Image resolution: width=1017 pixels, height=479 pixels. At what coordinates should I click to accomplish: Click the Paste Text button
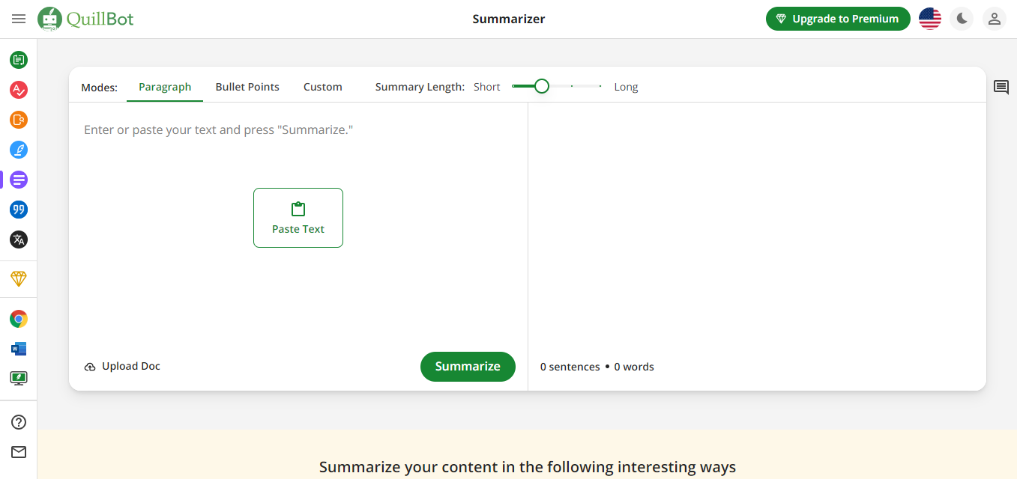coord(298,218)
